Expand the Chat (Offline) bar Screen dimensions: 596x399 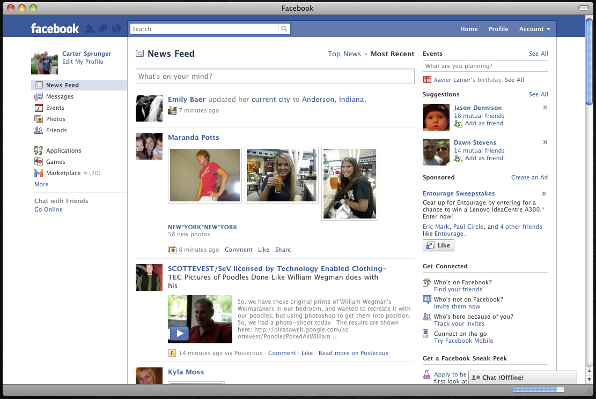pos(522,378)
